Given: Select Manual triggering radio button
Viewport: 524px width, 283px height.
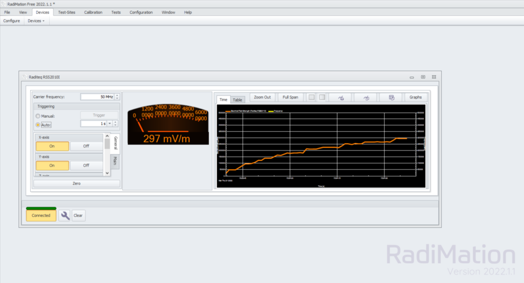Looking at the screenshot, I should [x=38, y=116].
